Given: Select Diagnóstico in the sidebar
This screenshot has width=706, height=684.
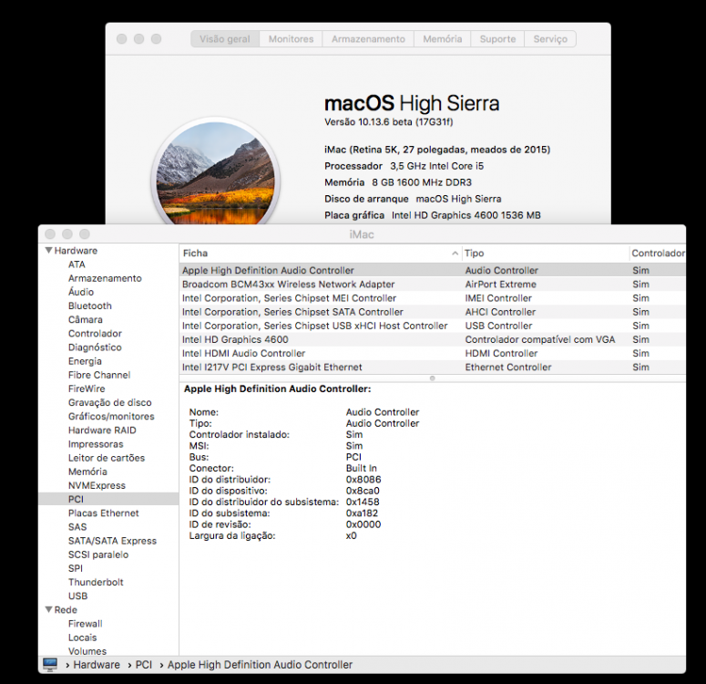Looking at the screenshot, I should [x=95, y=347].
